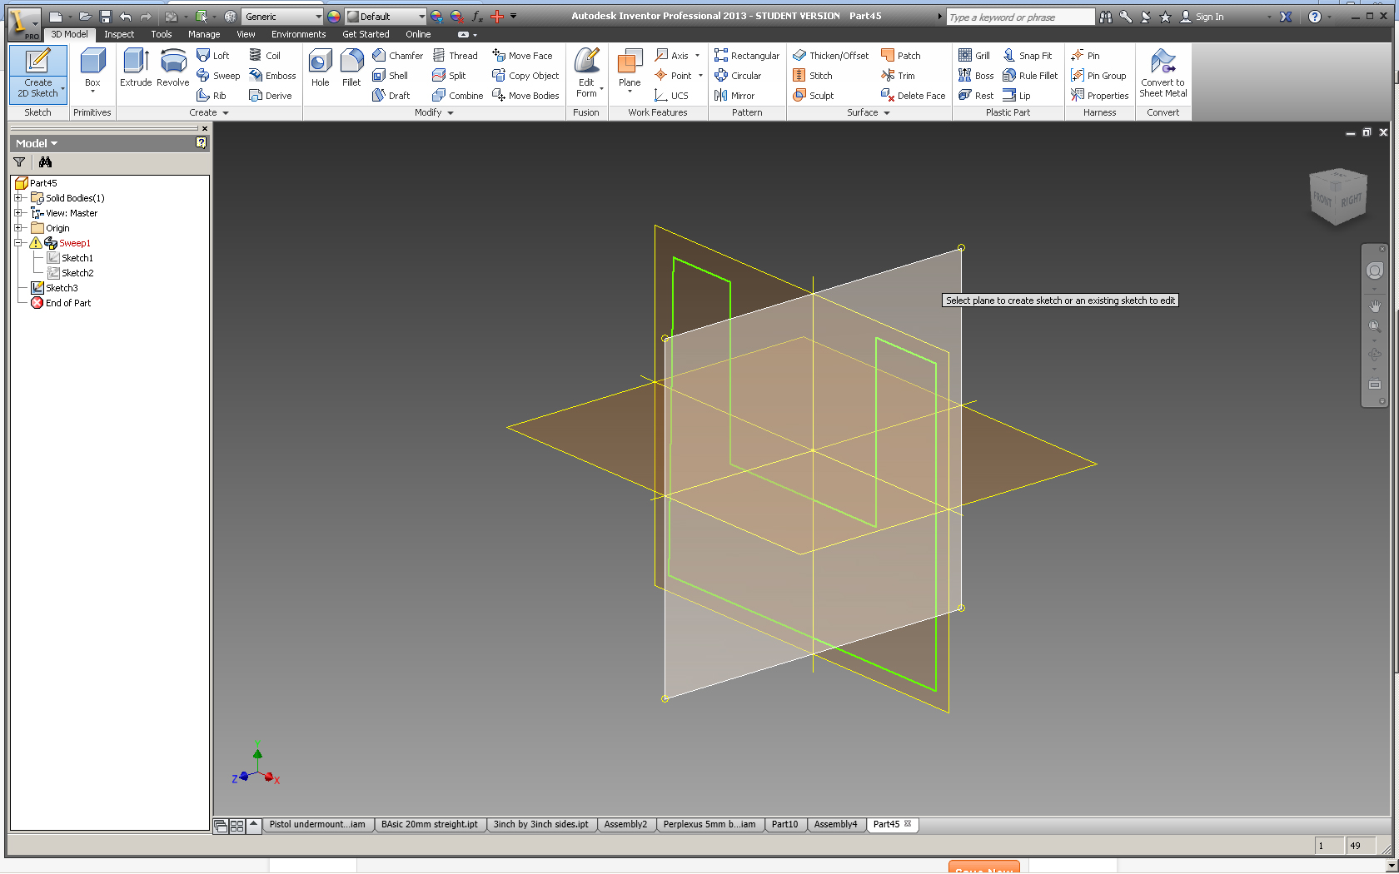The height and width of the screenshot is (874, 1399).
Task: Expand the Create panel dropdown
Action: [208, 112]
